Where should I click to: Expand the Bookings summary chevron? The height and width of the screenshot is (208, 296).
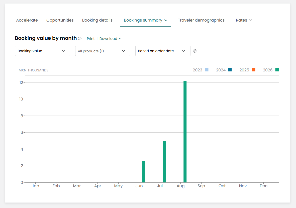click(x=166, y=20)
